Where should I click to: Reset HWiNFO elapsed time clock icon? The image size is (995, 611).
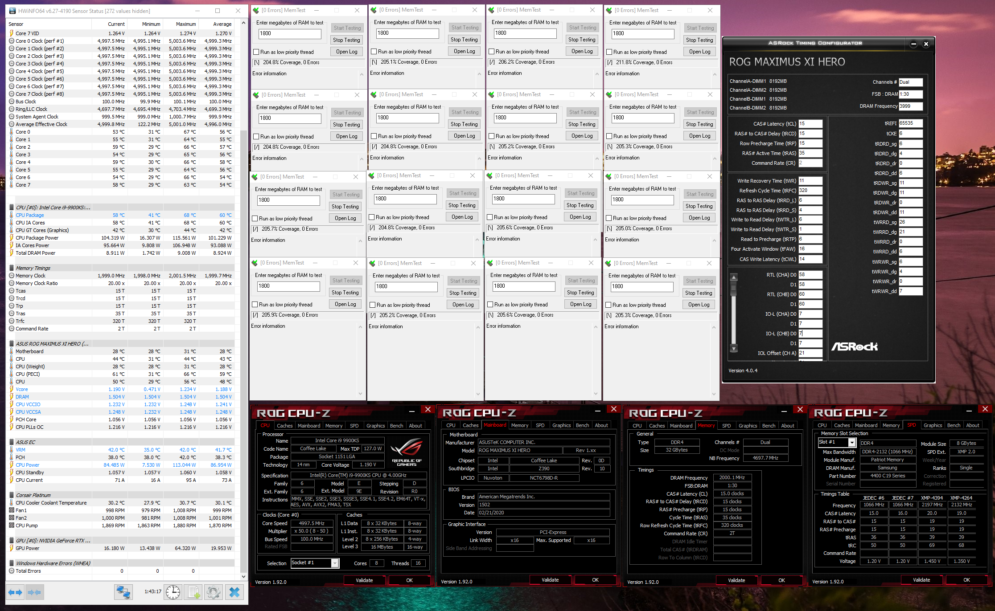pyautogui.click(x=173, y=592)
